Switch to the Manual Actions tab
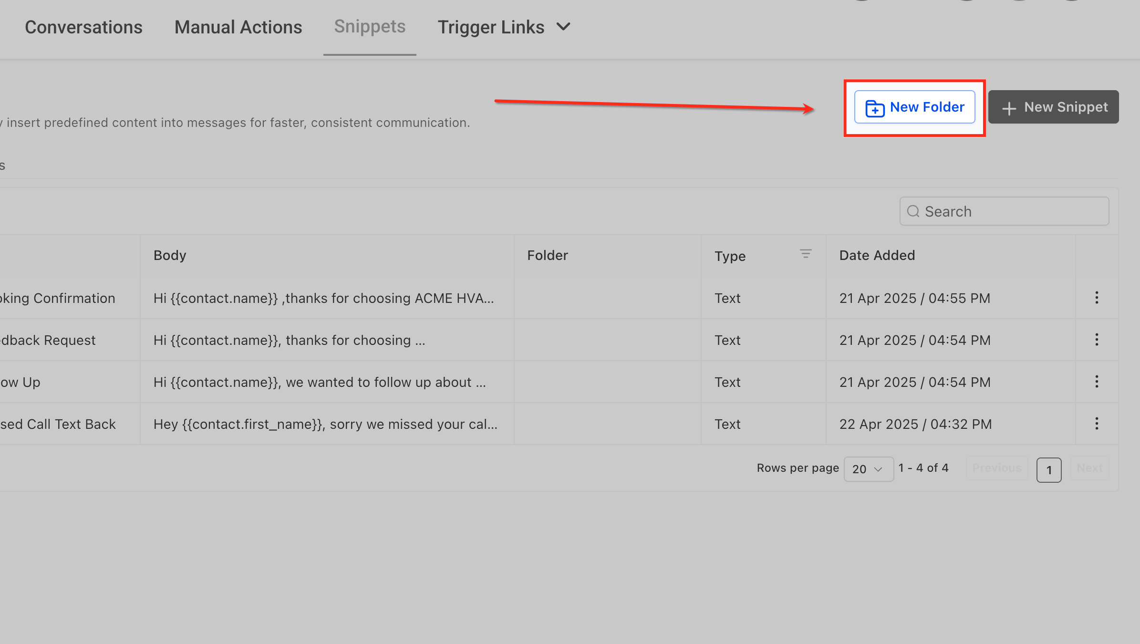 pos(238,27)
